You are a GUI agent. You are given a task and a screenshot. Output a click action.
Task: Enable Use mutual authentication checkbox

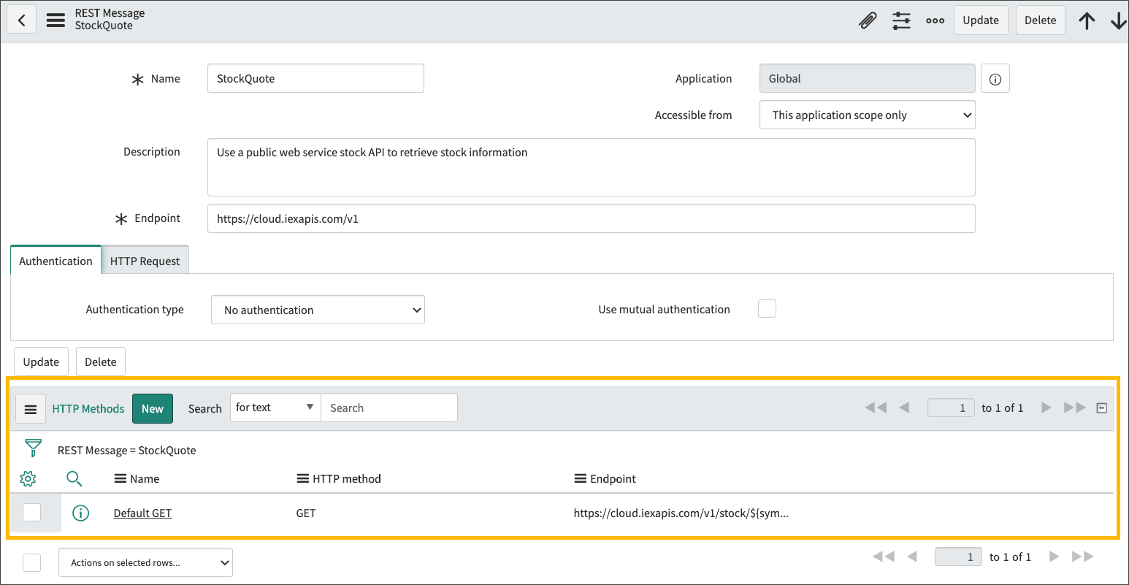(x=767, y=309)
